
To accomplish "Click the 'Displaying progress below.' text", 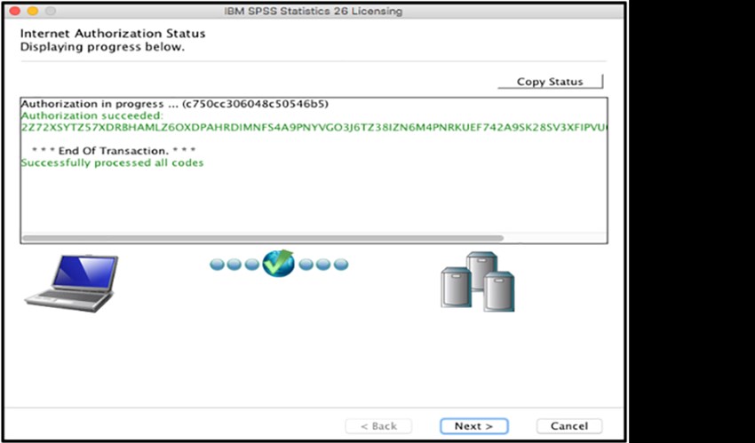I will (102, 47).
